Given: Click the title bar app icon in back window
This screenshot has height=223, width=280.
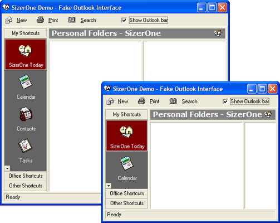Looking at the screenshot, I should point(6,7).
